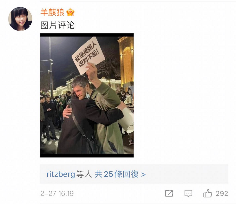Open 羊麒狼's round profile avatar
The width and height of the screenshot is (236, 204).
click(20, 19)
